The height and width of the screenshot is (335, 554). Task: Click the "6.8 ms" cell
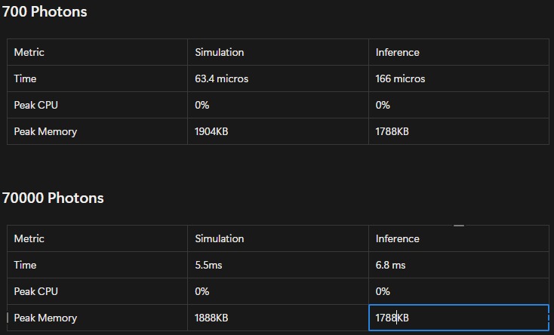[x=459, y=265]
